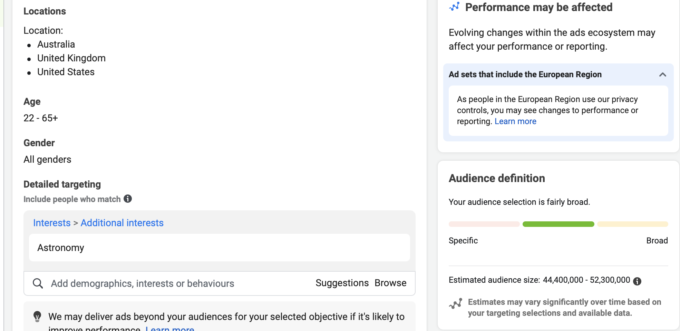680x331 pixels.
Task: Click 'United Kingdom' in the locations list
Action: point(71,58)
